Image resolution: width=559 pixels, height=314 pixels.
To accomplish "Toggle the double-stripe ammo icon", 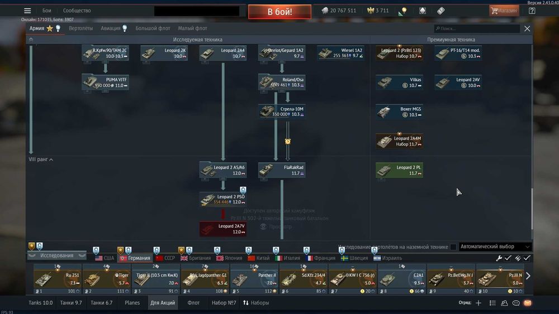I will [518, 258].
